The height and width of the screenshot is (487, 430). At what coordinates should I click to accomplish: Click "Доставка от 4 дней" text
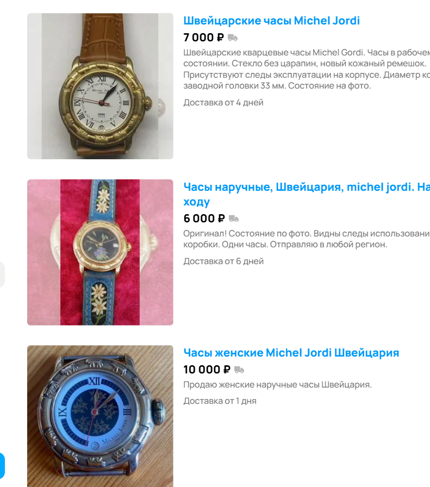(223, 103)
